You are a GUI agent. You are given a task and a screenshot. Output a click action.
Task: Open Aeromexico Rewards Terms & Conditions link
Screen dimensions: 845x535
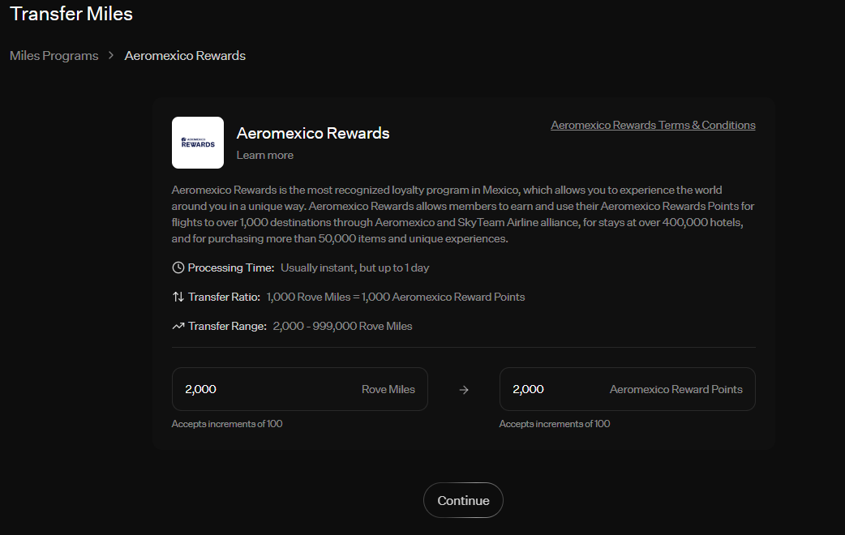[653, 125]
